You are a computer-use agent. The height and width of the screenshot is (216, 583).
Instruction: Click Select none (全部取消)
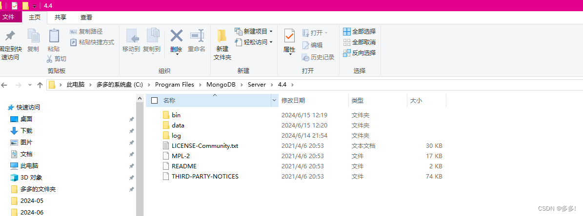[x=359, y=42]
